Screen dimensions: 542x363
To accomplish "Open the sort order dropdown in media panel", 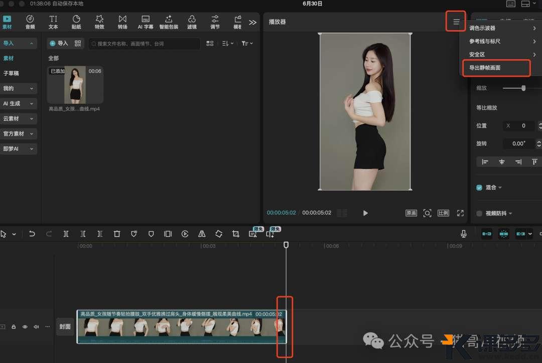I will click(x=227, y=44).
